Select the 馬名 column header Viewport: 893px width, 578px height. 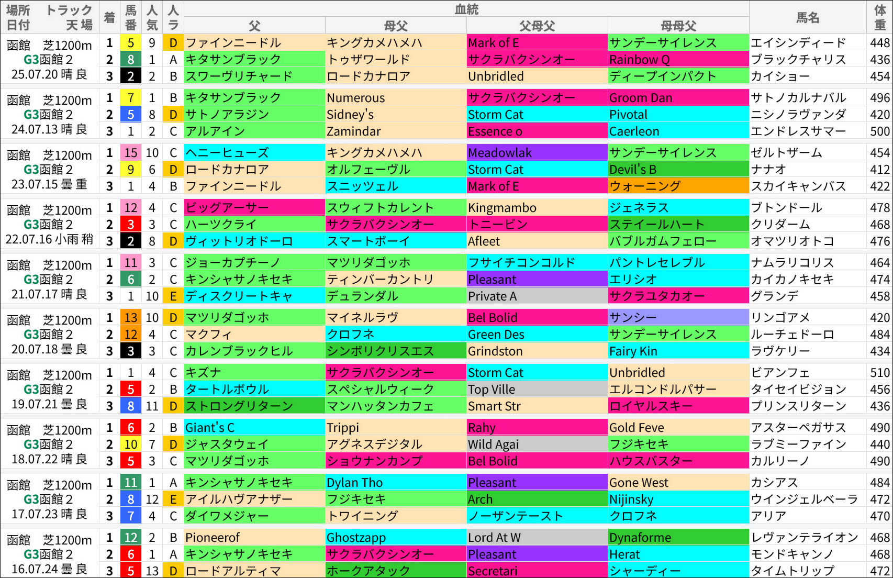point(808,17)
